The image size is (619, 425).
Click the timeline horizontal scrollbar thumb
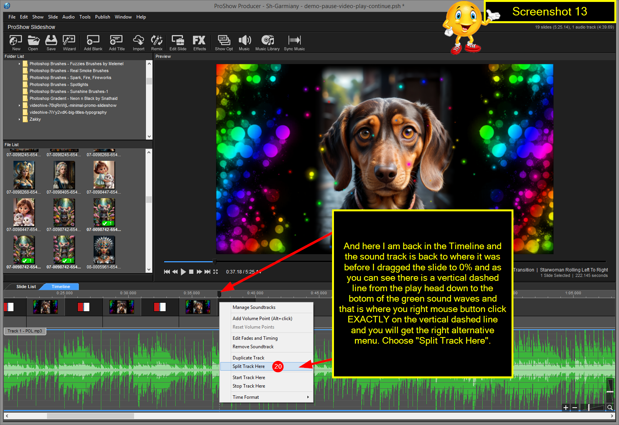(x=91, y=416)
